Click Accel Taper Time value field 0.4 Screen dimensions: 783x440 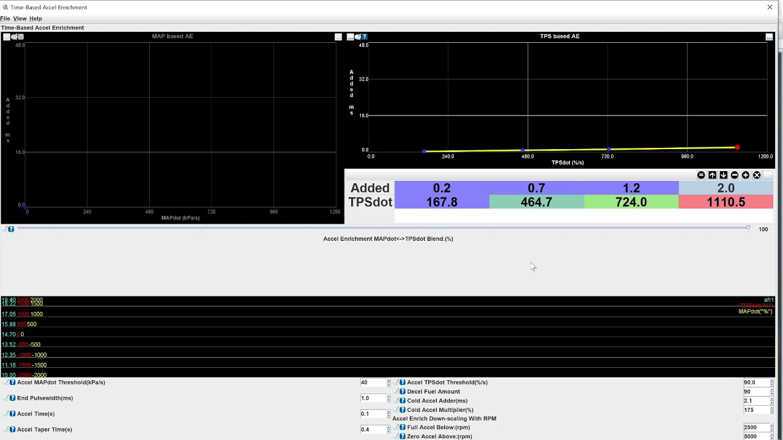[x=373, y=430]
